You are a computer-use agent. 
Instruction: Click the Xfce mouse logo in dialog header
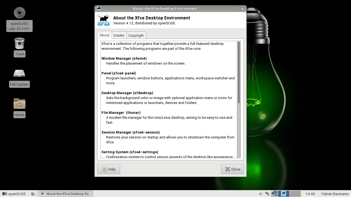103,20
